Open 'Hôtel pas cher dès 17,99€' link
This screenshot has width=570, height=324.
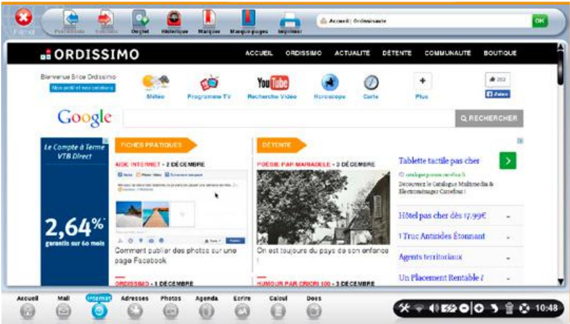(442, 216)
